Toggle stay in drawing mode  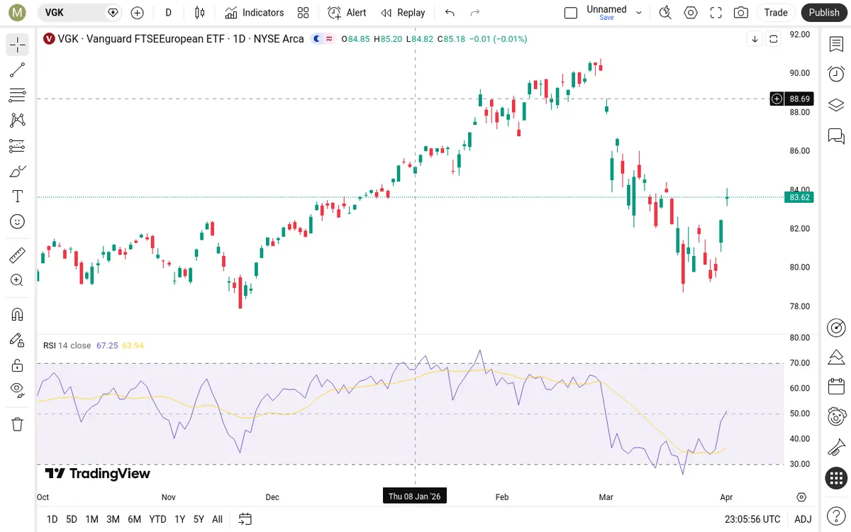(x=18, y=340)
